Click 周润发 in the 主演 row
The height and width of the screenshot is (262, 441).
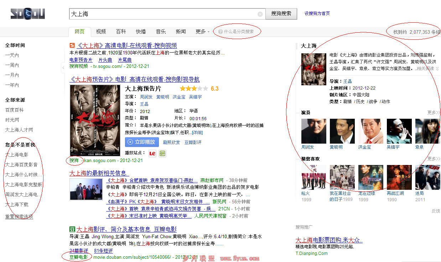point(147,97)
